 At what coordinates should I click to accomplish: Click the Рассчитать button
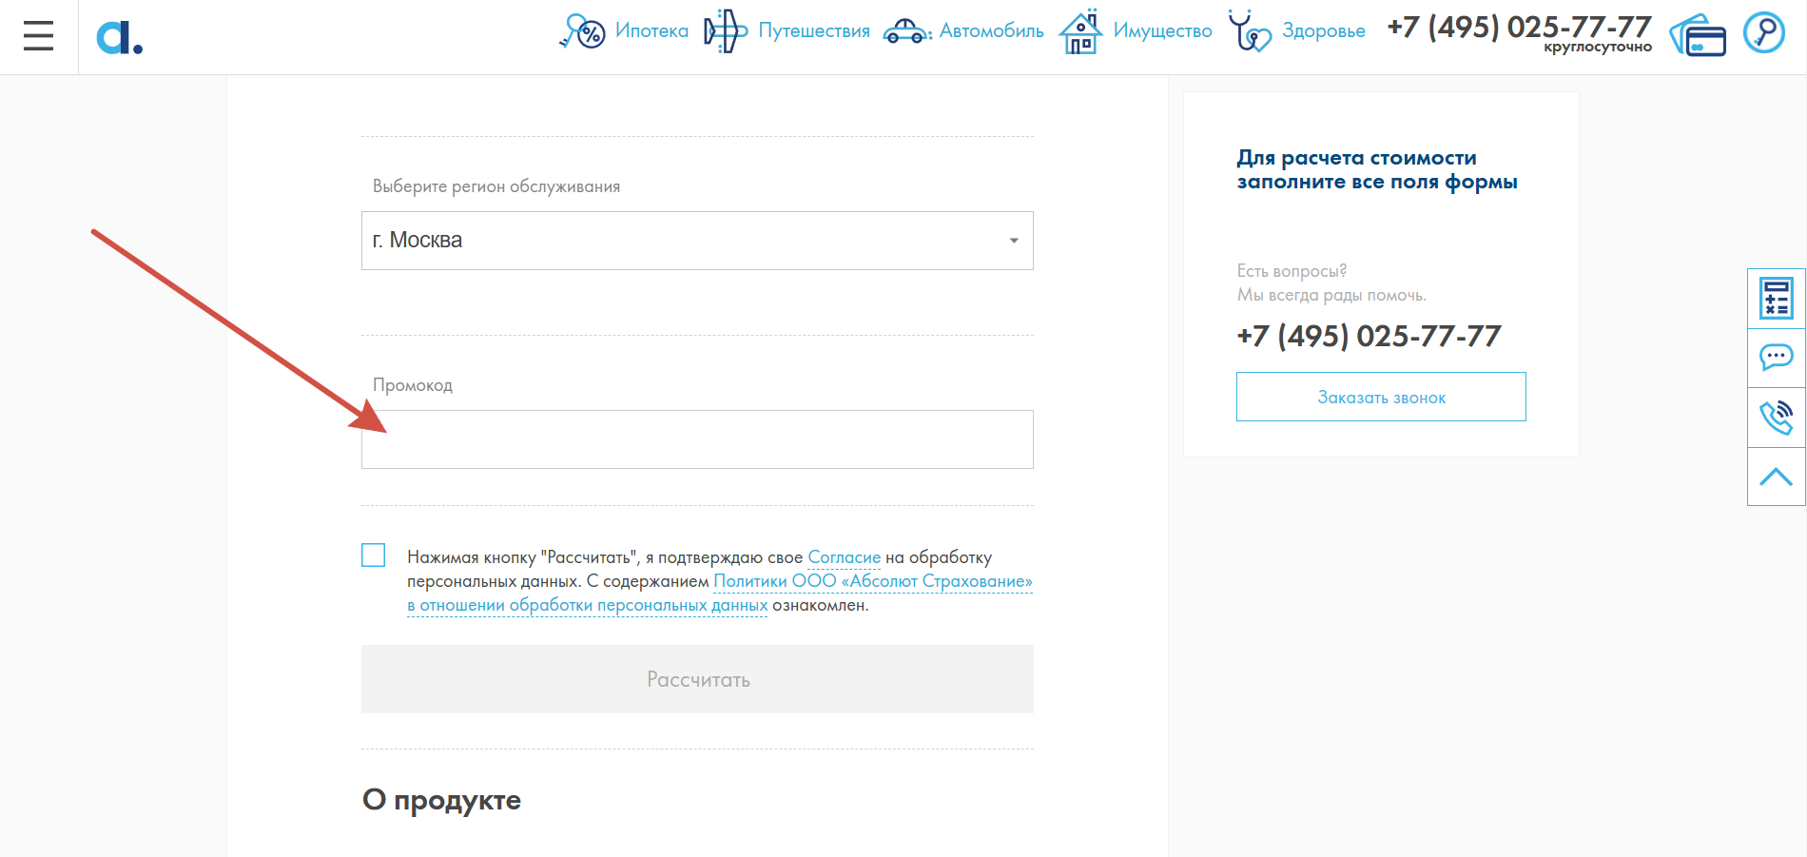pos(697,679)
